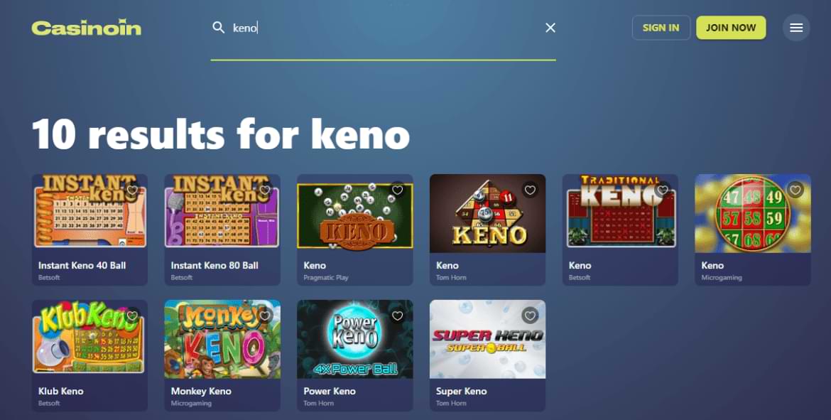Viewport: 831px width, 420px height.
Task: Add Klub Keno to favorites
Action: click(133, 316)
